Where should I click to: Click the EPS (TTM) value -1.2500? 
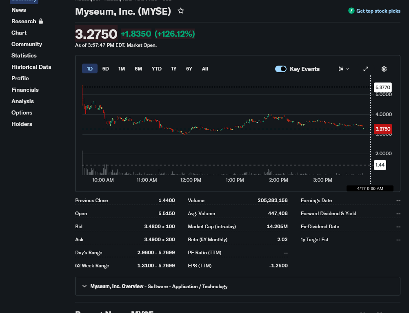point(278,266)
